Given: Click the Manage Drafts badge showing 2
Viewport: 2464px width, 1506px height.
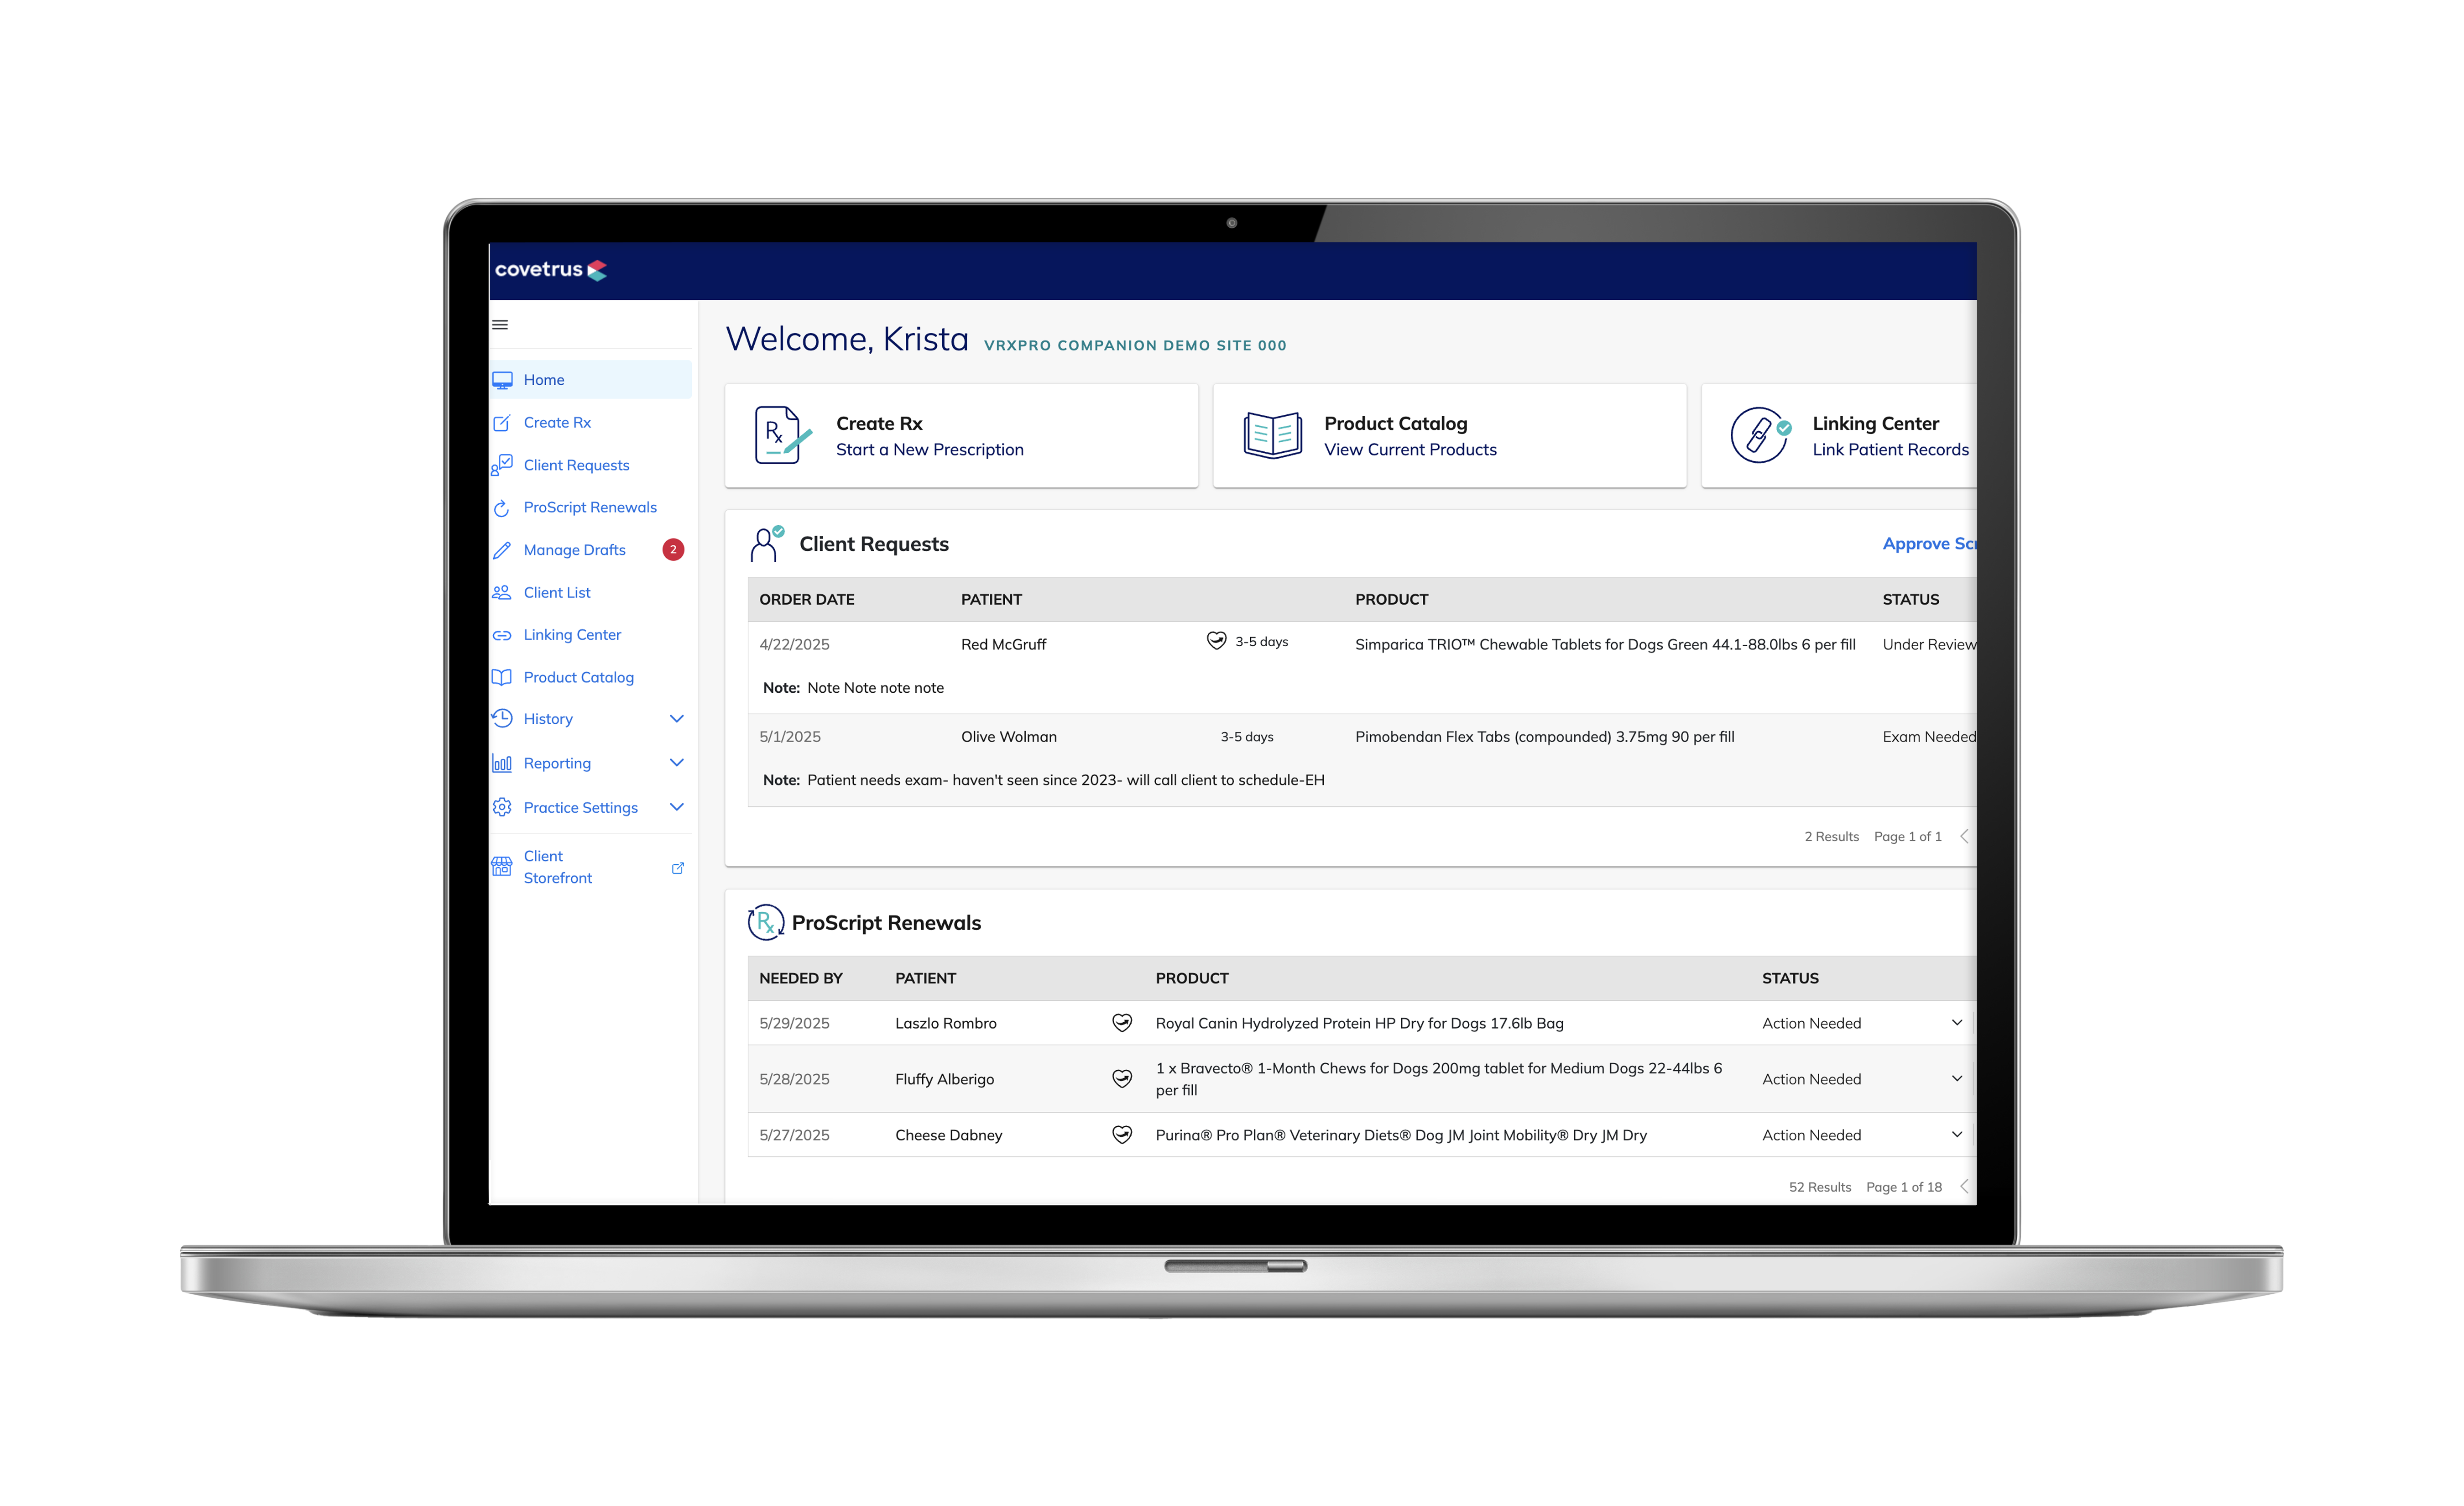Looking at the screenshot, I should click(673, 550).
